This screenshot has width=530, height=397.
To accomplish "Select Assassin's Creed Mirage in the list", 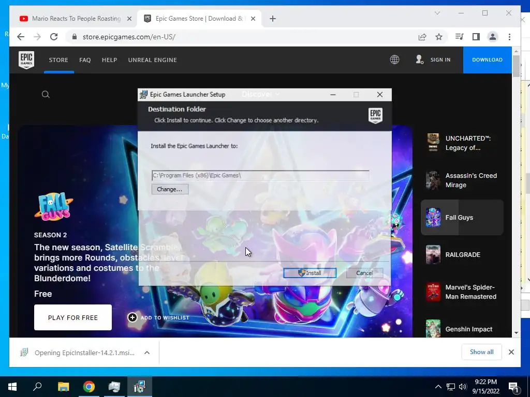I will point(462,180).
